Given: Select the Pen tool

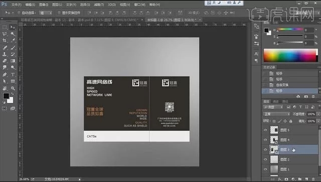Looking at the screenshot, I should click(5, 75).
